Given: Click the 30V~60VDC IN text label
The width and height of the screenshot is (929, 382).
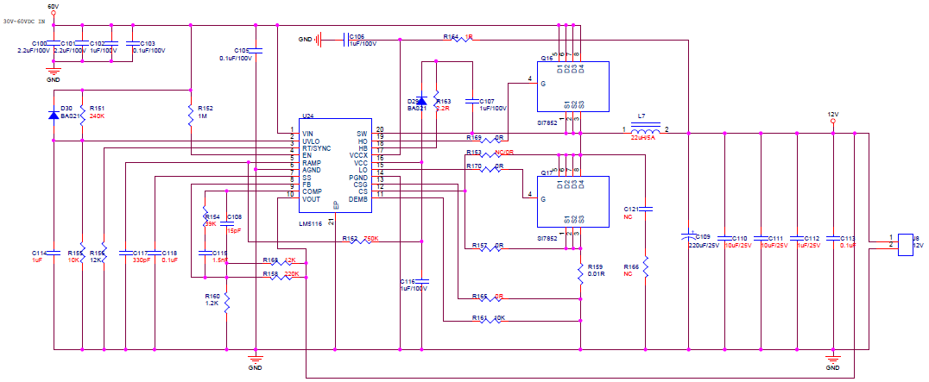Looking at the screenshot, I should coord(23,21).
